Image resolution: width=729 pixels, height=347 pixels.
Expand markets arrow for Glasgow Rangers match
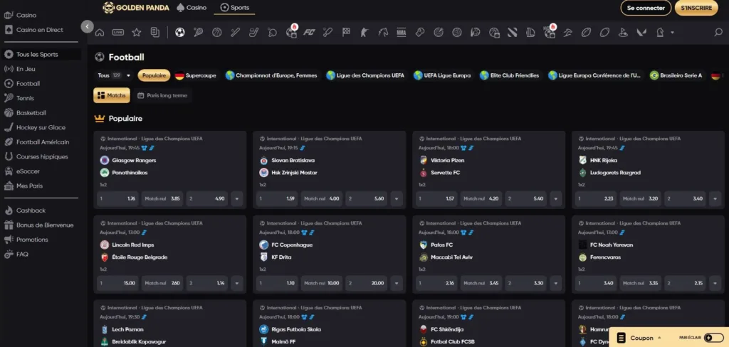236,199
